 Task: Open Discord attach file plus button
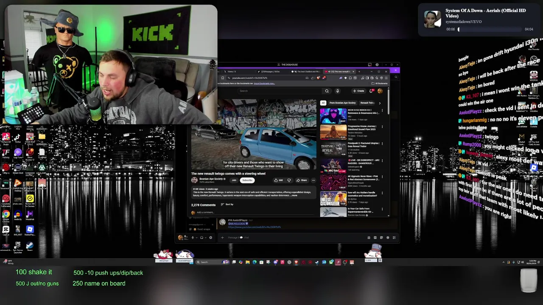point(222,237)
